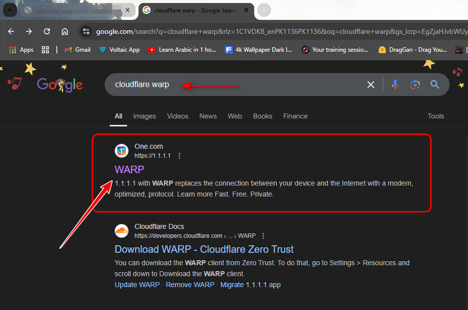Open the Learn Arabic YouTube bookmark
Viewport: 468px width, 310px height.
(x=182, y=50)
